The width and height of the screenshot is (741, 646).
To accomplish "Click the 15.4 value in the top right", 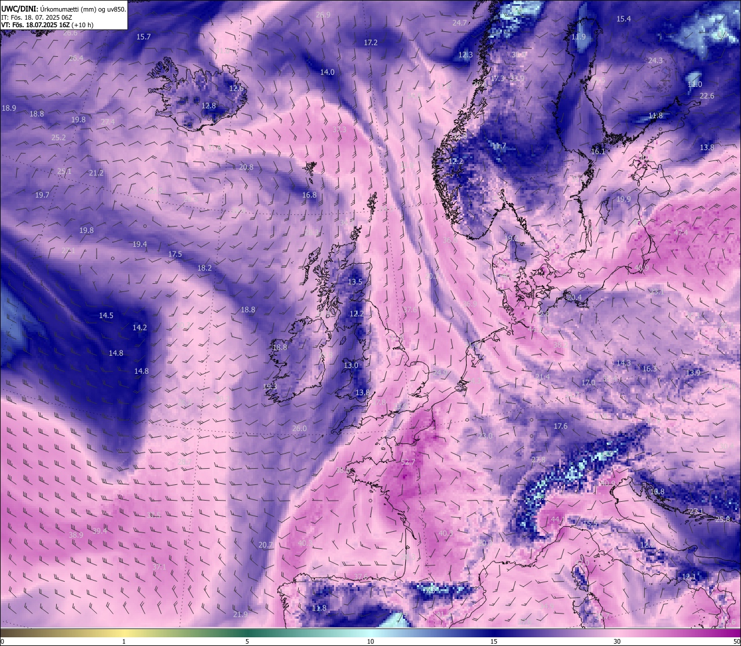I will click(623, 19).
